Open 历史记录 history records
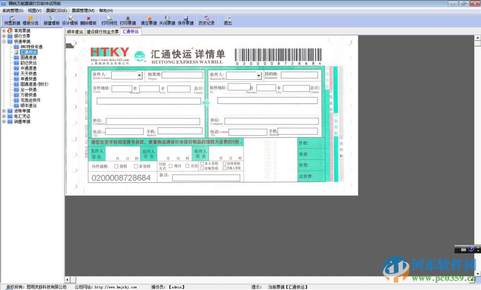 tap(206, 21)
